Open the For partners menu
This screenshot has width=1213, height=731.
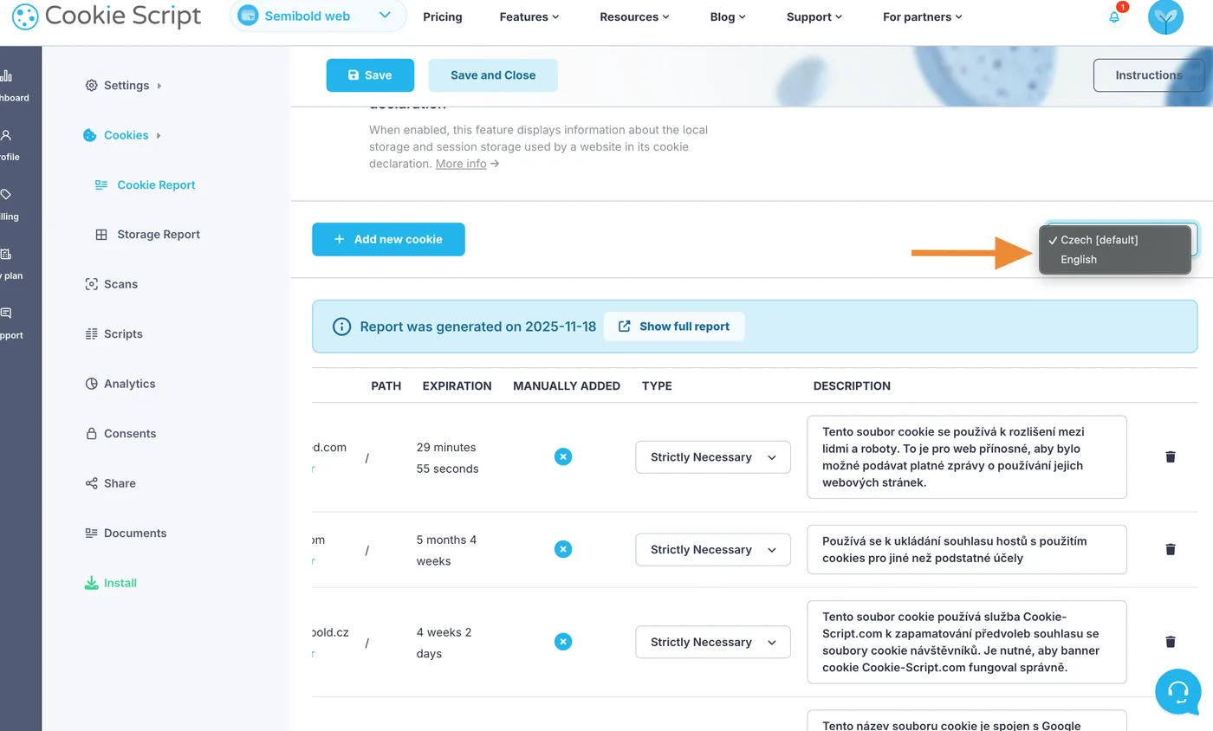(x=922, y=16)
